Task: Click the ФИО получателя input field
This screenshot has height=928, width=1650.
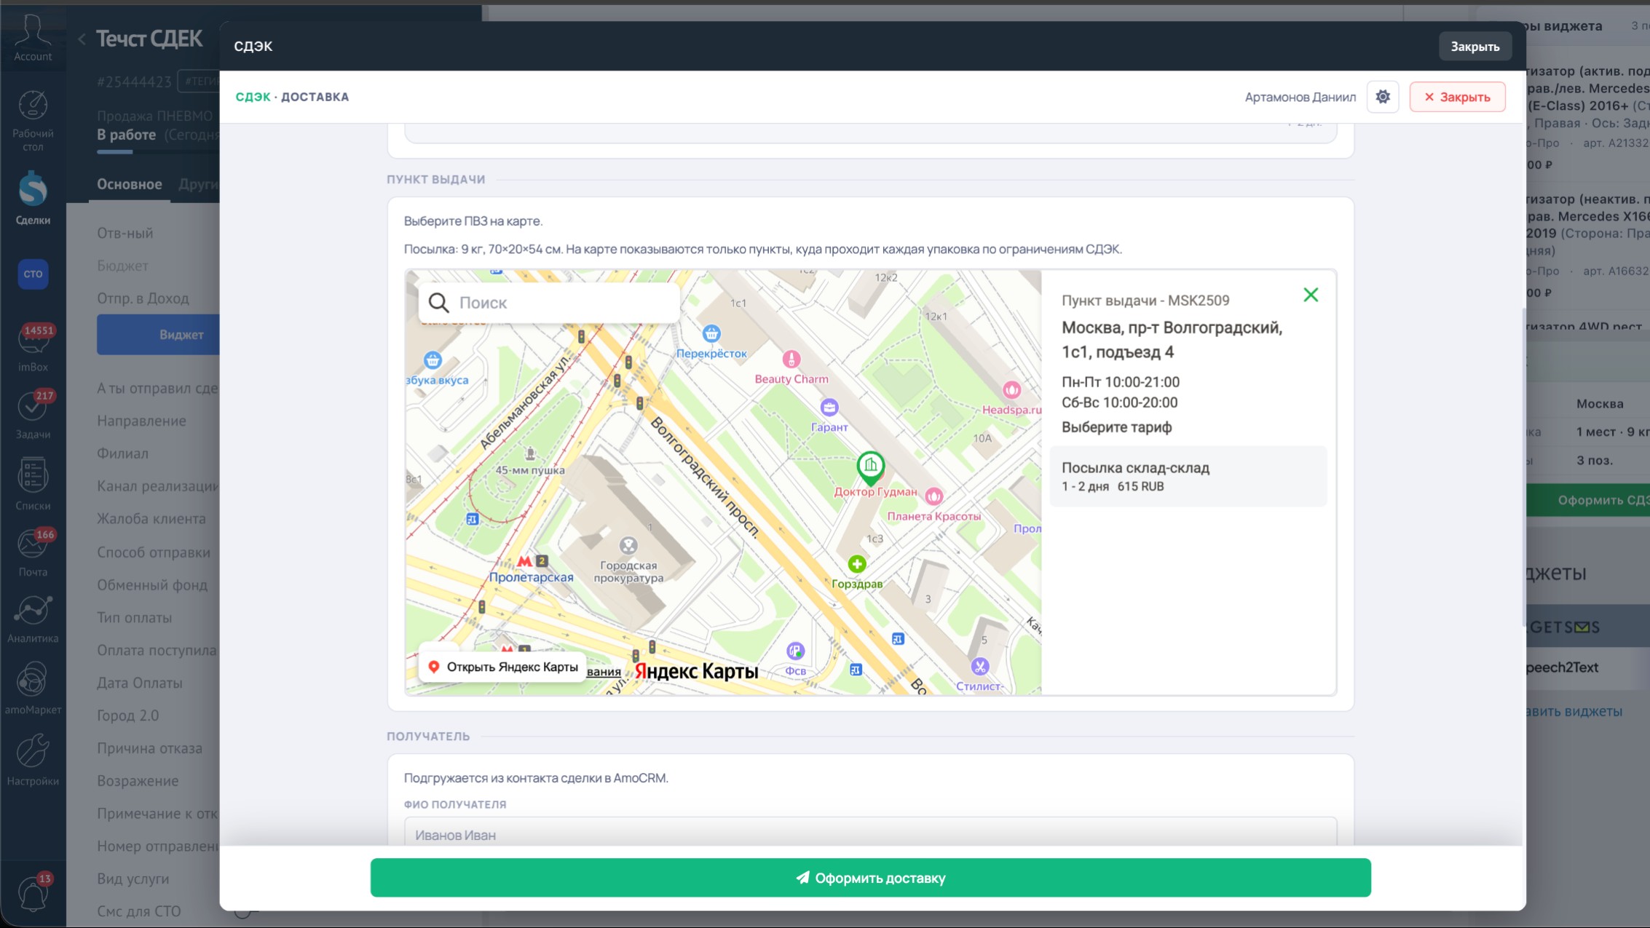Action: point(870,832)
